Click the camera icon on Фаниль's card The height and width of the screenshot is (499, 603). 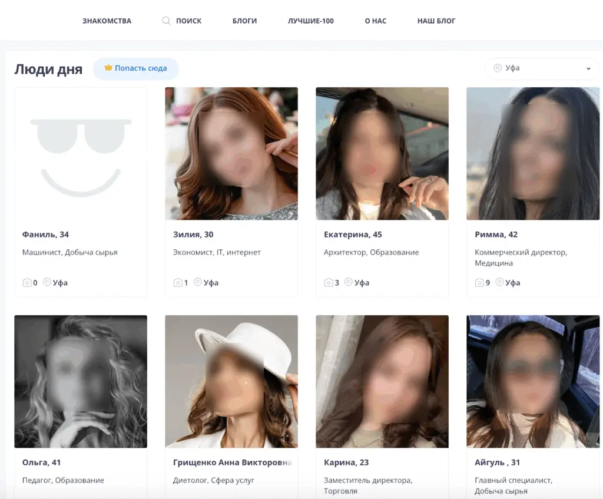tap(26, 283)
